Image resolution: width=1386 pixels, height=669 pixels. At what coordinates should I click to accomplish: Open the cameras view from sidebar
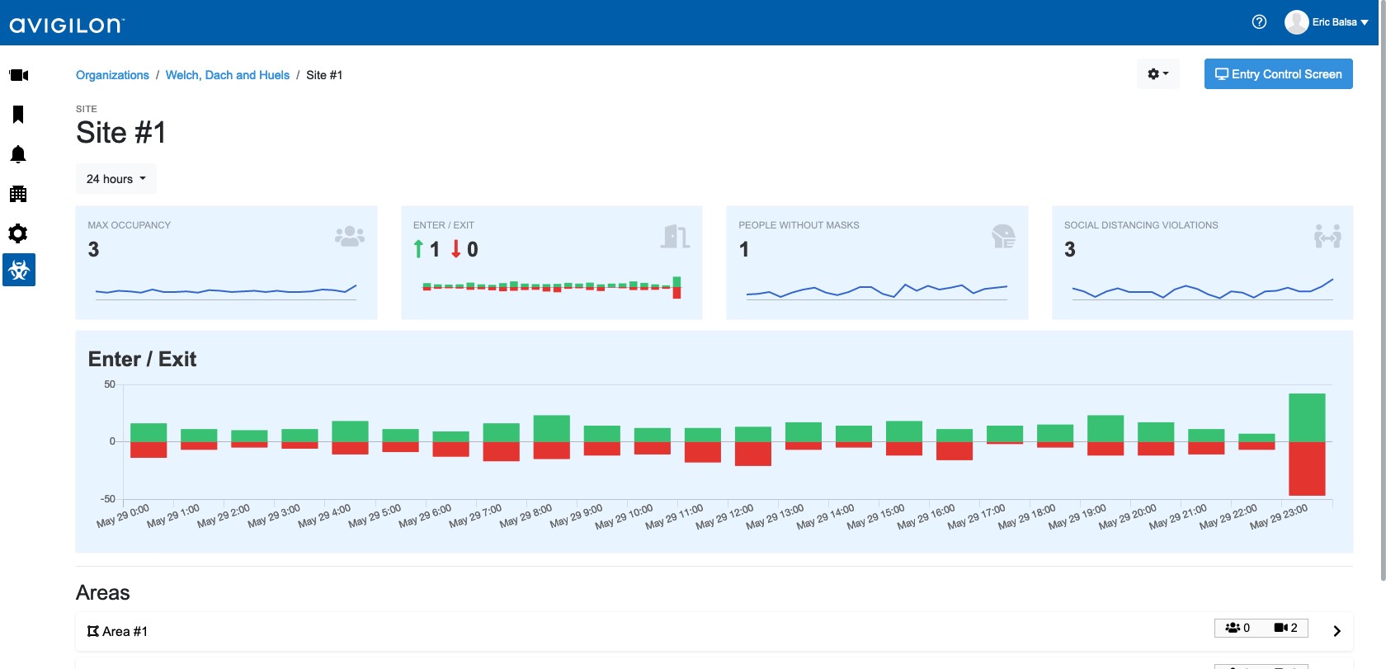[18, 75]
